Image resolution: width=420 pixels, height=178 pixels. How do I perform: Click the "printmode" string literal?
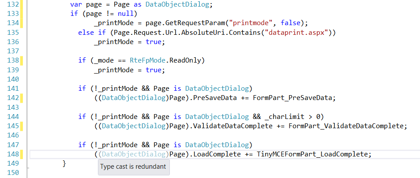250,23
